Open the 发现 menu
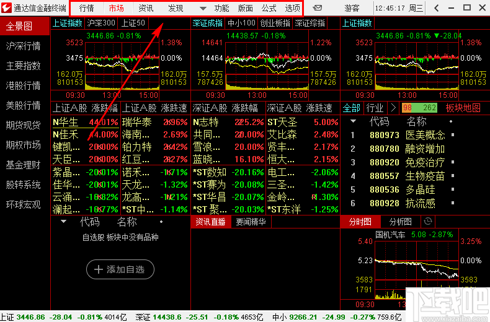490x322 pixels. point(176,9)
